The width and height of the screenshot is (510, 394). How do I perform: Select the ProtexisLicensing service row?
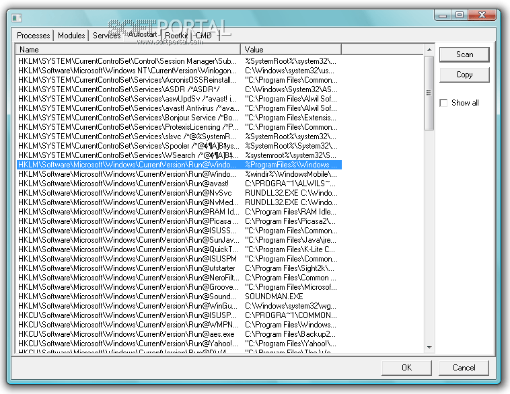(179, 127)
